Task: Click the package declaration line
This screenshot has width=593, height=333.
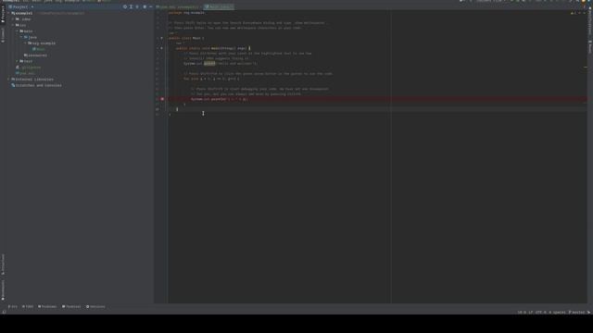Action: pyautogui.click(x=187, y=13)
